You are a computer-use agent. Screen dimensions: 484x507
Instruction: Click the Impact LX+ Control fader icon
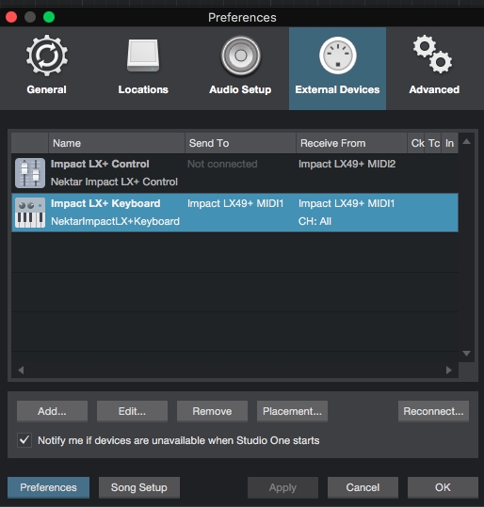tap(30, 173)
